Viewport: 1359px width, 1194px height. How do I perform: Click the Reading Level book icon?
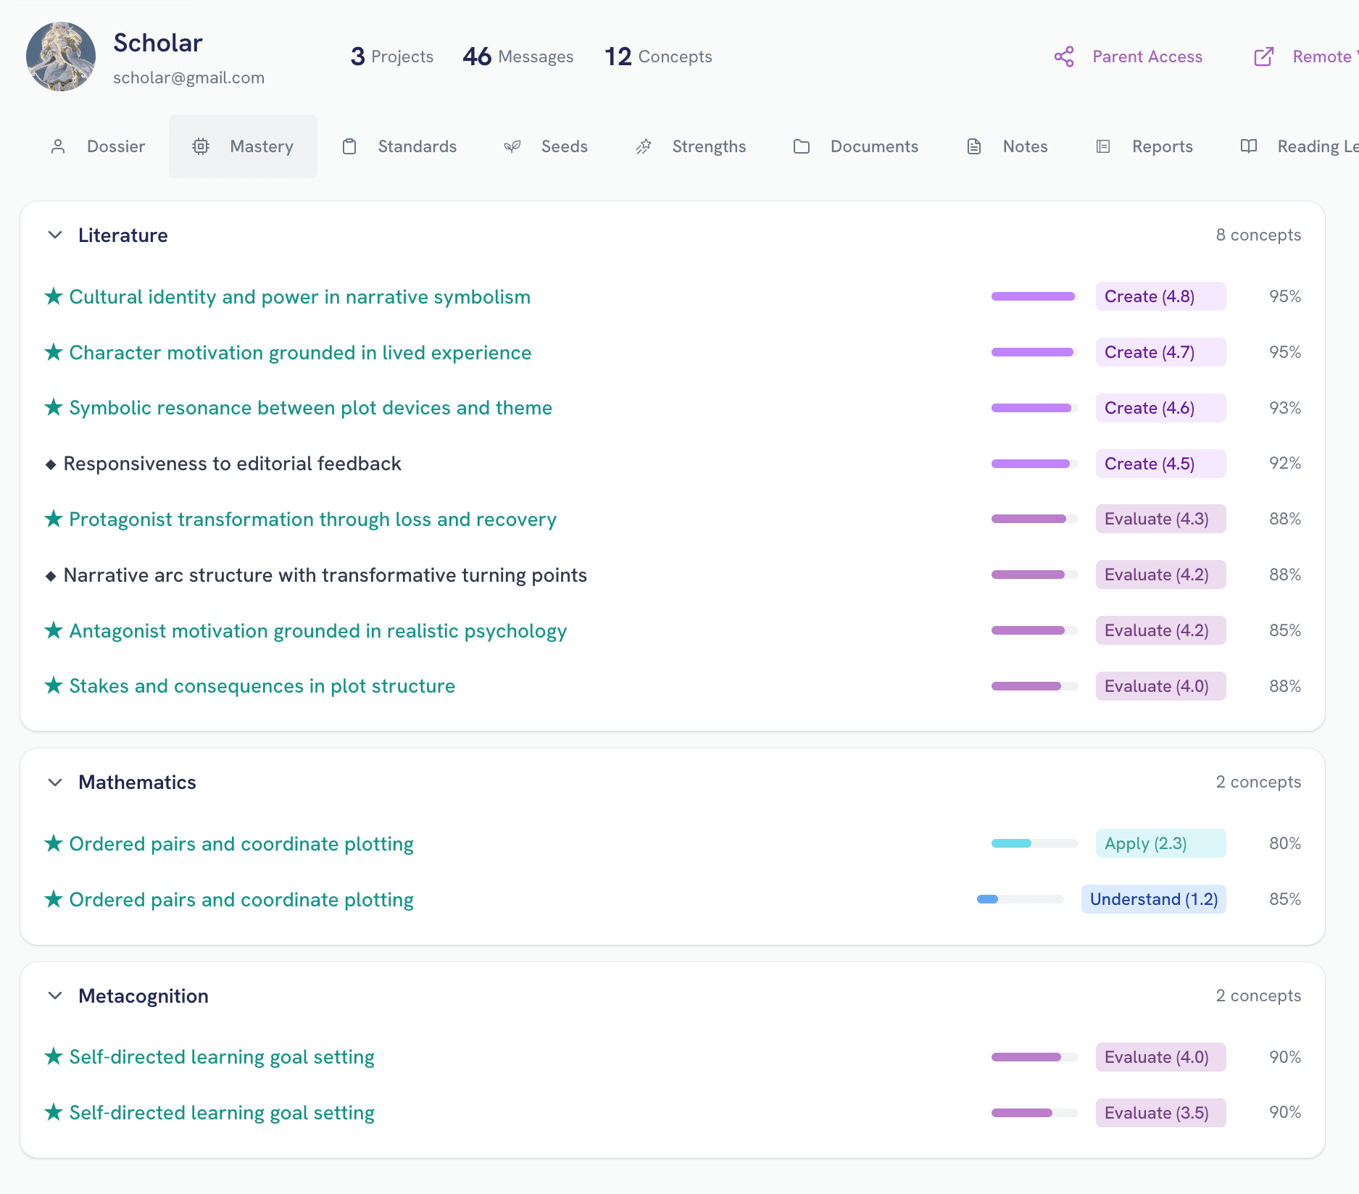click(1249, 146)
